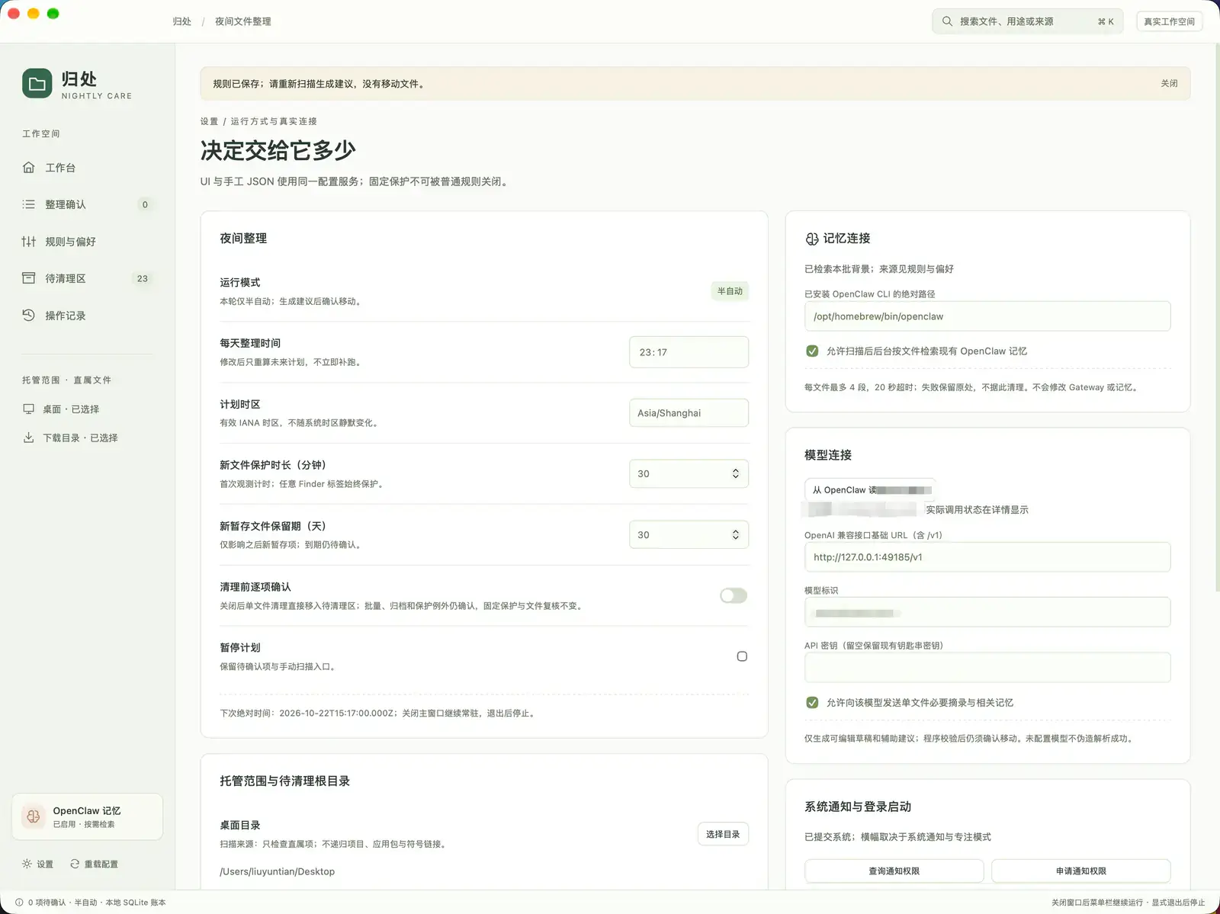Click the /Users/liuyuntian/Desktop path text
The height and width of the screenshot is (914, 1220).
[278, 871]
